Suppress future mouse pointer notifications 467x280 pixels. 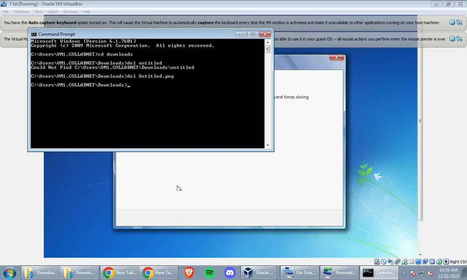pyautogui.click(x=459, y=39)
